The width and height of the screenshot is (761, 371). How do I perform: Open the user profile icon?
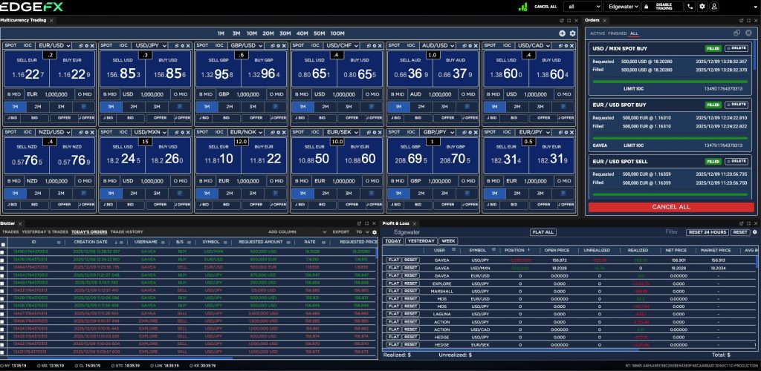[714, 6]
